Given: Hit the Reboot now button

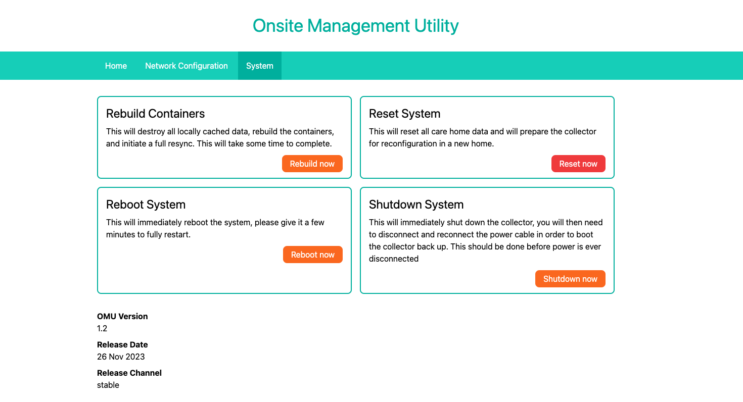Looking at the screenshot, I should [x=312, y=255].
